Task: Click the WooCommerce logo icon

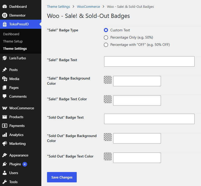Action: tap(5, 108)
